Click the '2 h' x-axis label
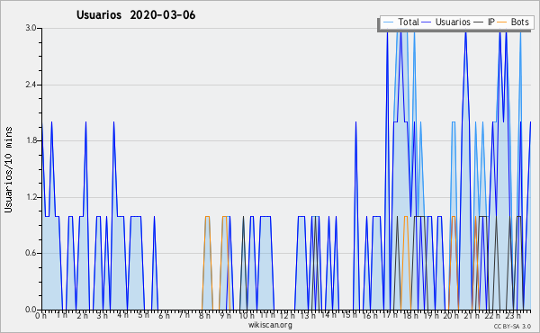540x333 pixels. click(x=82, y=316)
